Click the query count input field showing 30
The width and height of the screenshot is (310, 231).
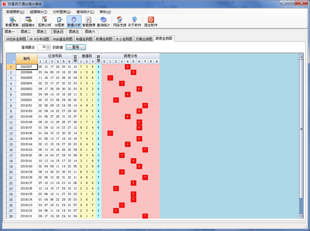click(x=42, y=47)
